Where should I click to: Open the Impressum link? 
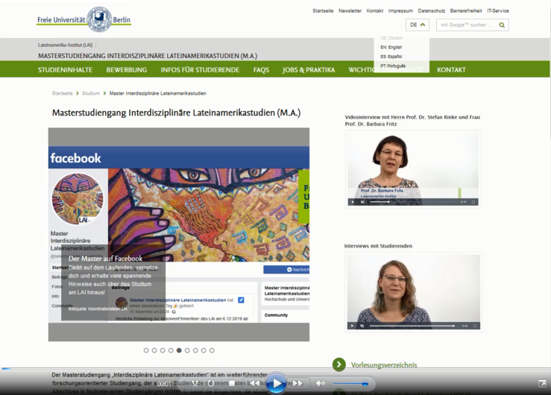click(400, 11)
